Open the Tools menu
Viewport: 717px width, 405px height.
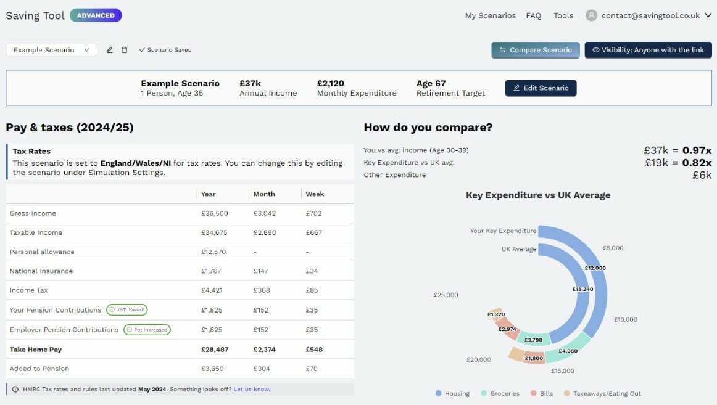click(x=563, y=15)
